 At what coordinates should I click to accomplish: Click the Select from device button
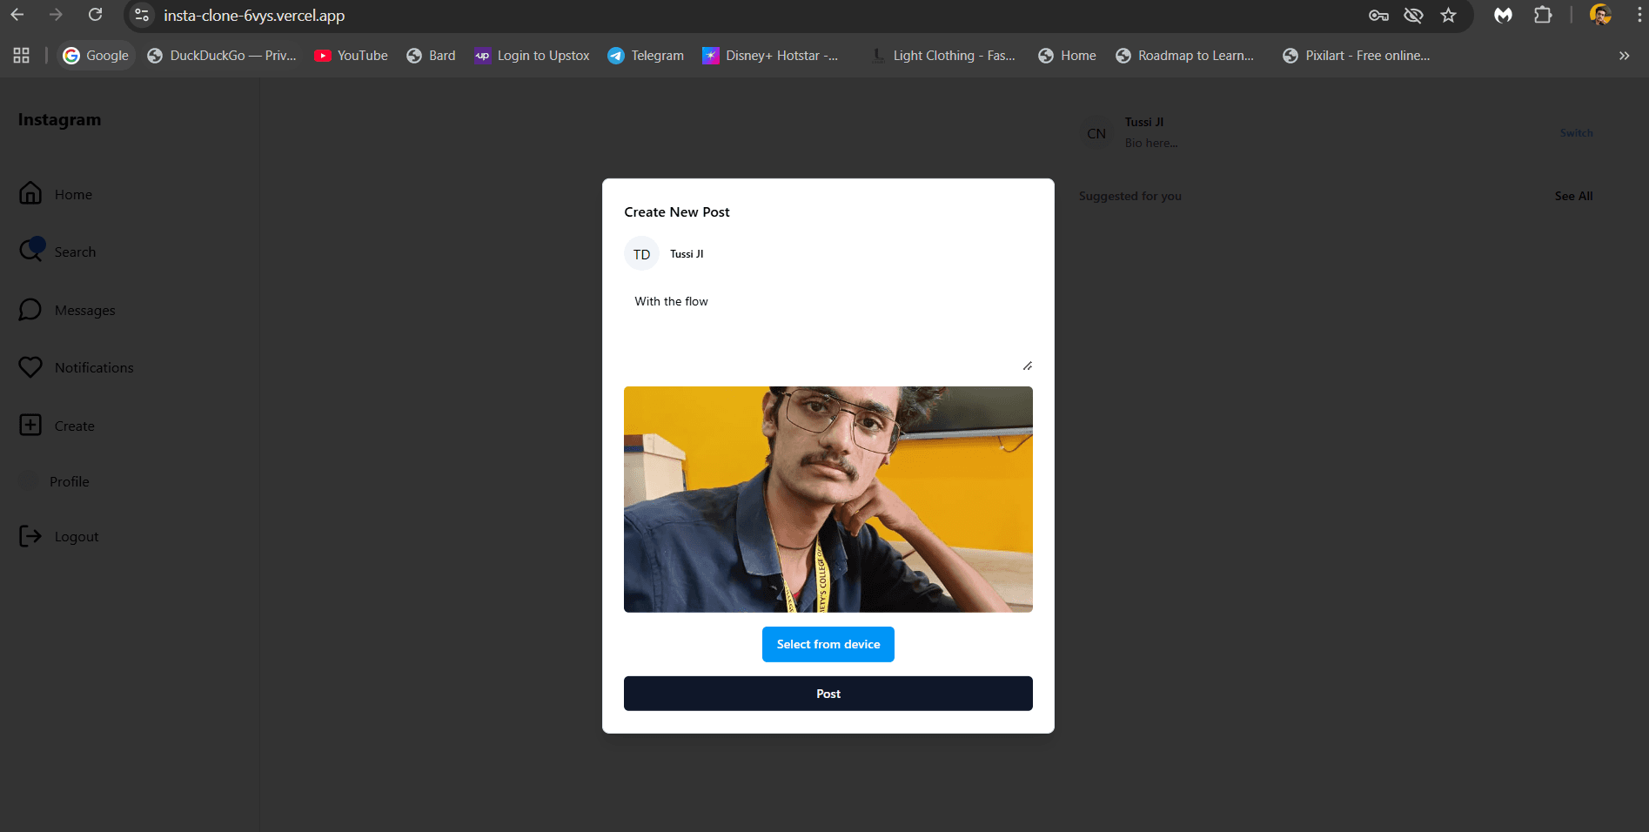tap(828, 644)
